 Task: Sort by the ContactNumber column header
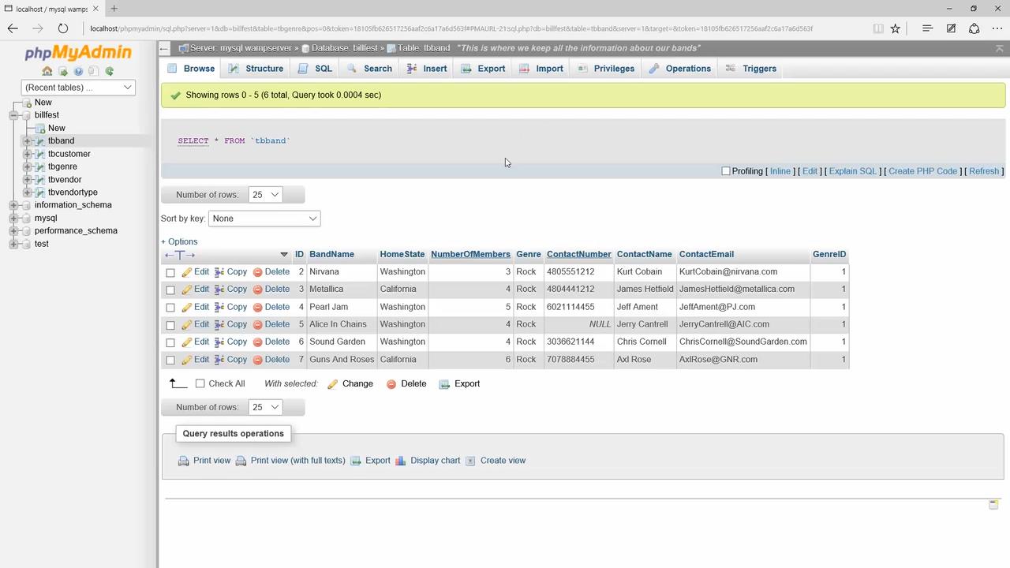pos(578,254)
